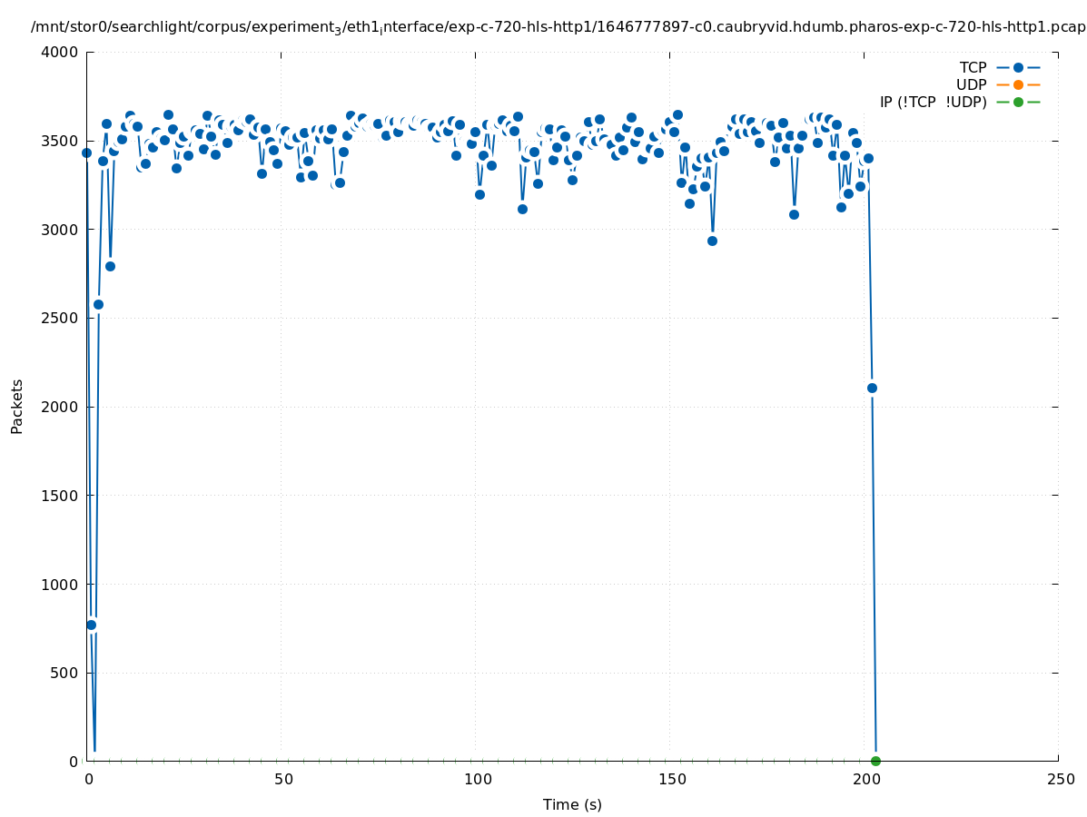Click TCP data point near 770 packets

tap(91, 625)
